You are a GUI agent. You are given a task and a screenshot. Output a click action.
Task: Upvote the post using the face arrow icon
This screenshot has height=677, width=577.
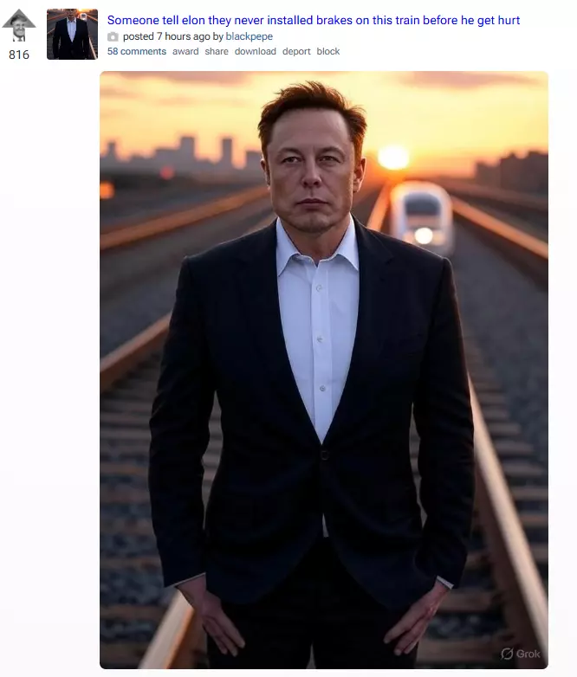point(18,25)
